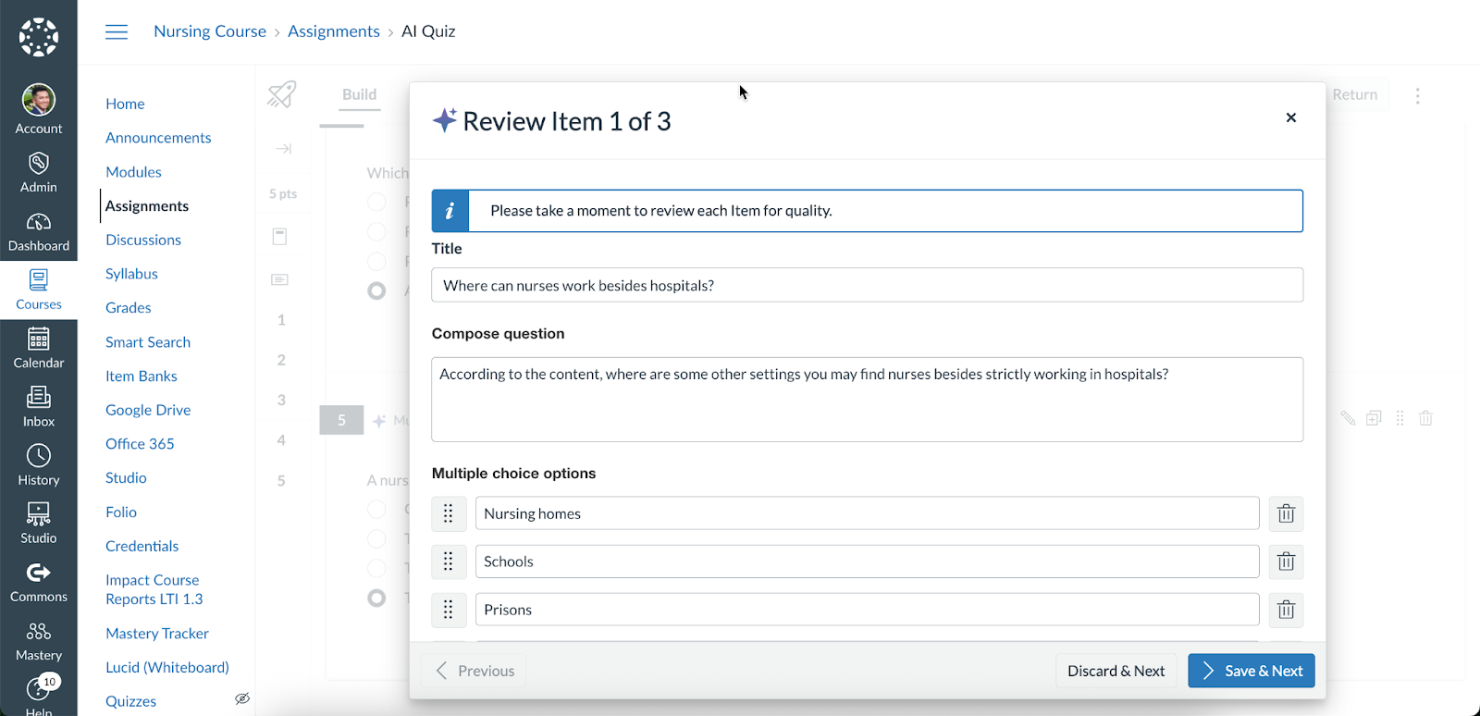Grab the drag handle for Nursing homes
The image size is (1480, 716).
[x=449, y=513]
